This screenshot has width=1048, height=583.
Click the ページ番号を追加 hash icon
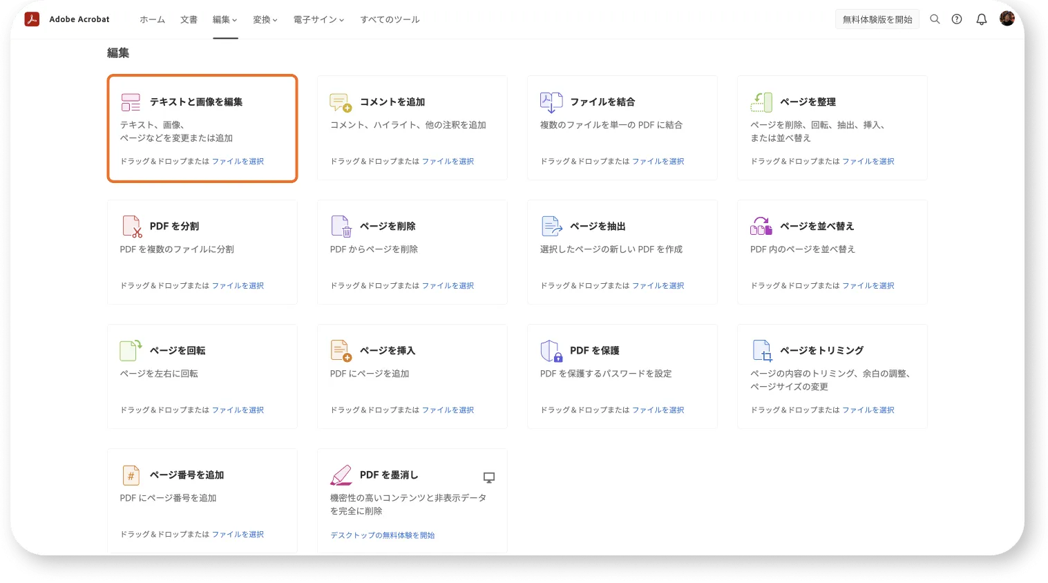coord(131,475)
